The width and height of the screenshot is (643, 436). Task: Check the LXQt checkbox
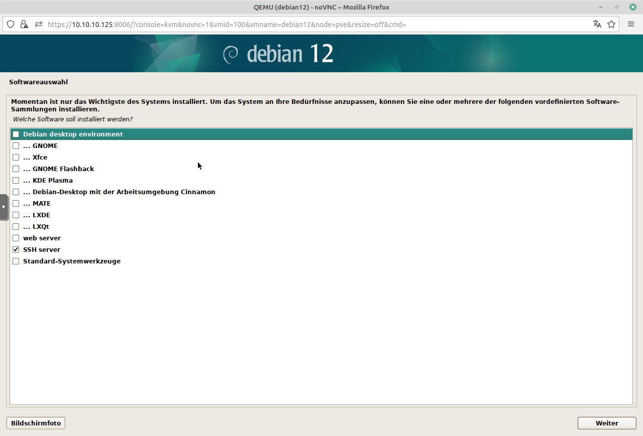(x=16, y=227)
